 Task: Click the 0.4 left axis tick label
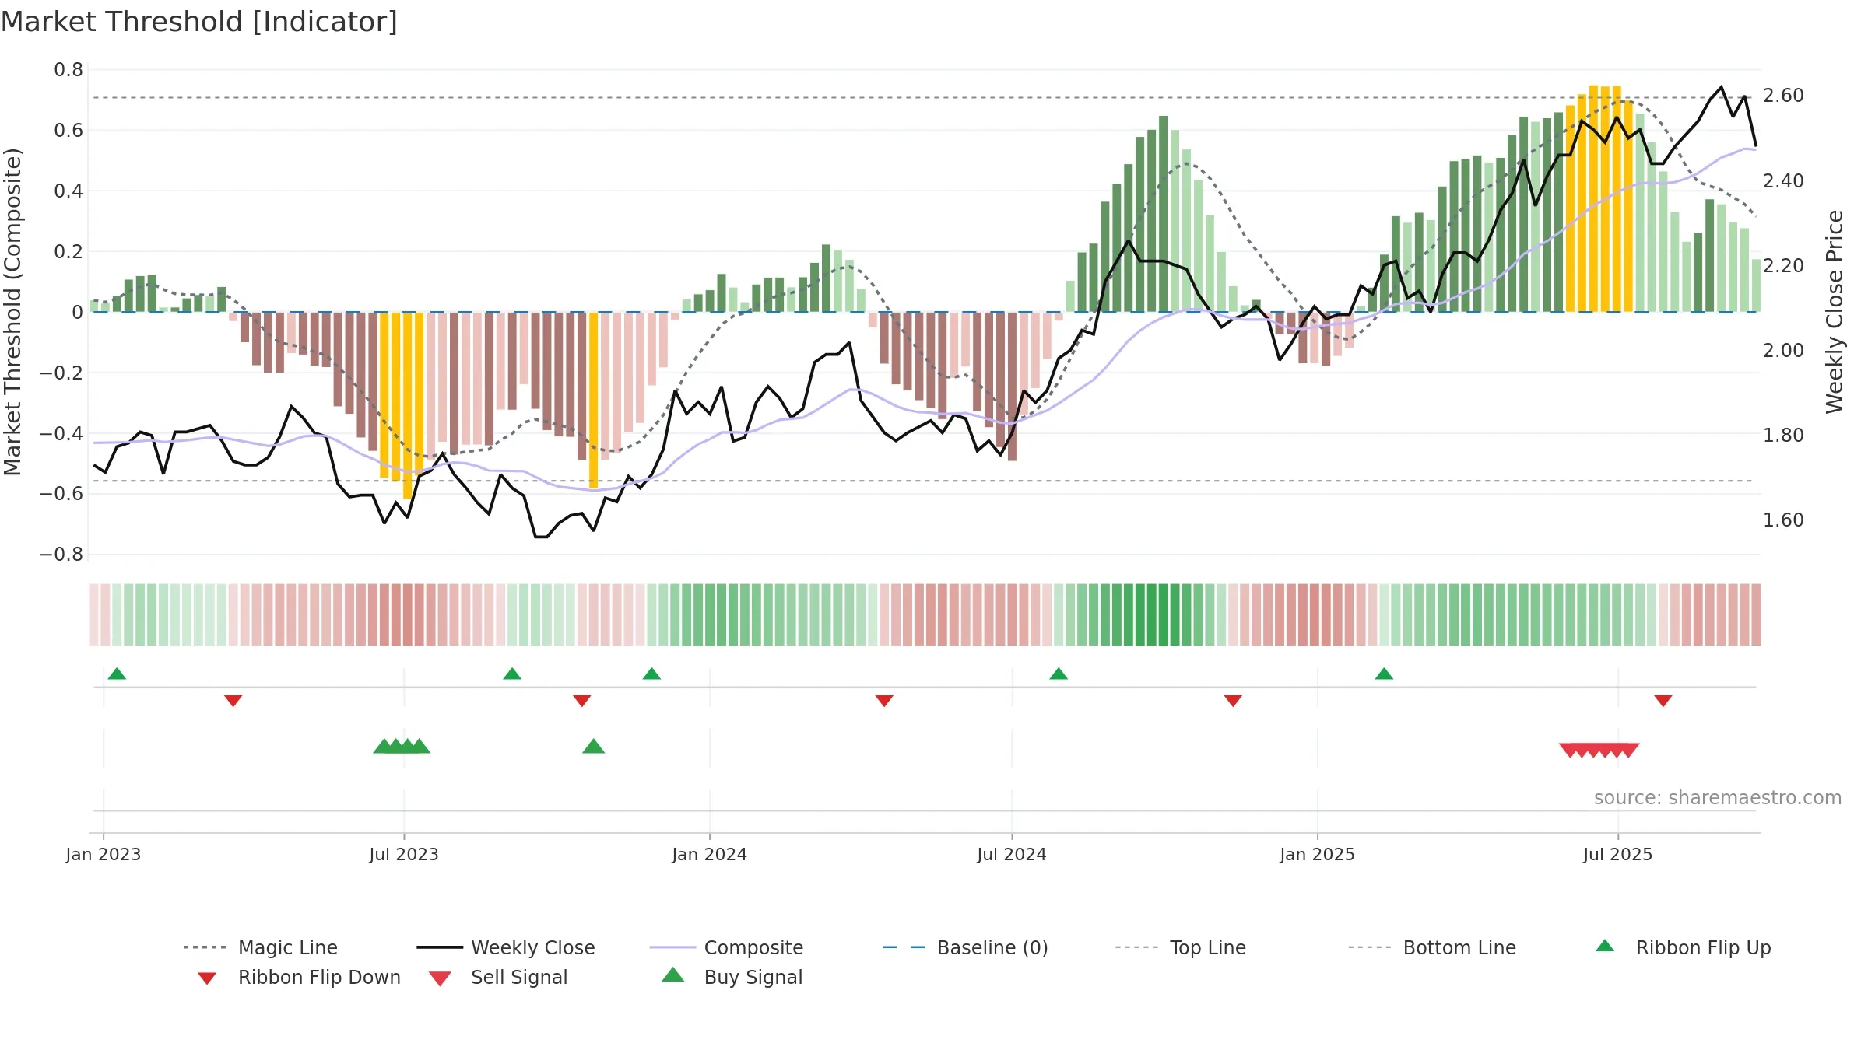[68, 191]
